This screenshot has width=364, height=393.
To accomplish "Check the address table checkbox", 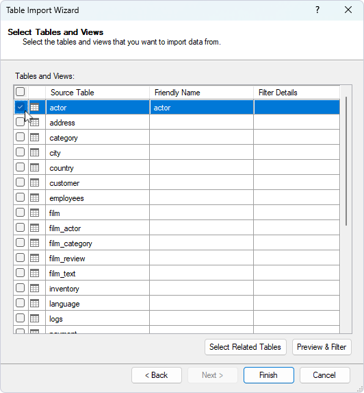I will coord(20,122).
